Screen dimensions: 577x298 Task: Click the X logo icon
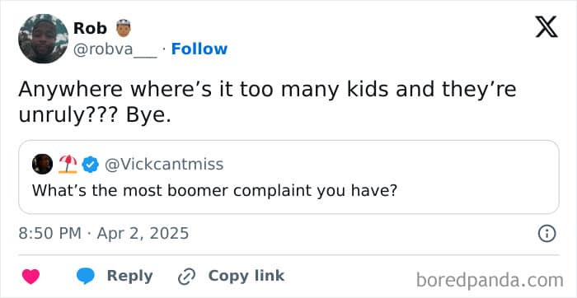[x=547, y=27]
